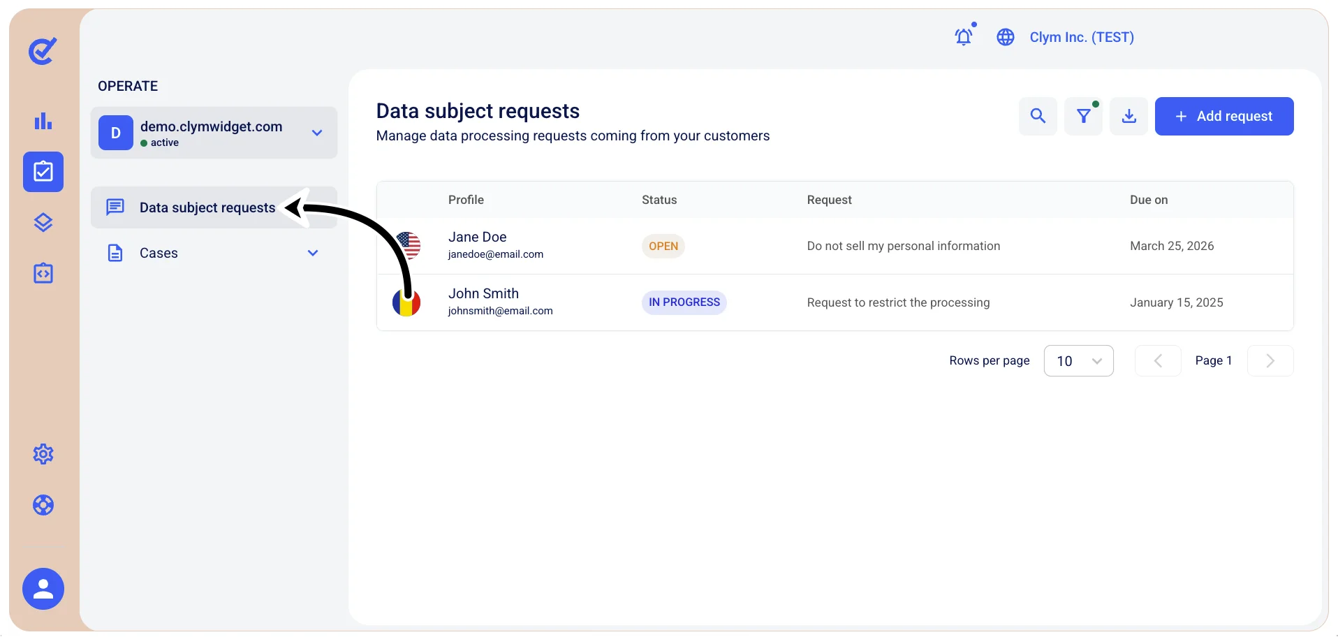The height and width of the screenshot is (637, 1338).
Task: Expand the demo.clymwidget.com domain selector
Action: click(x=214, y=133)
